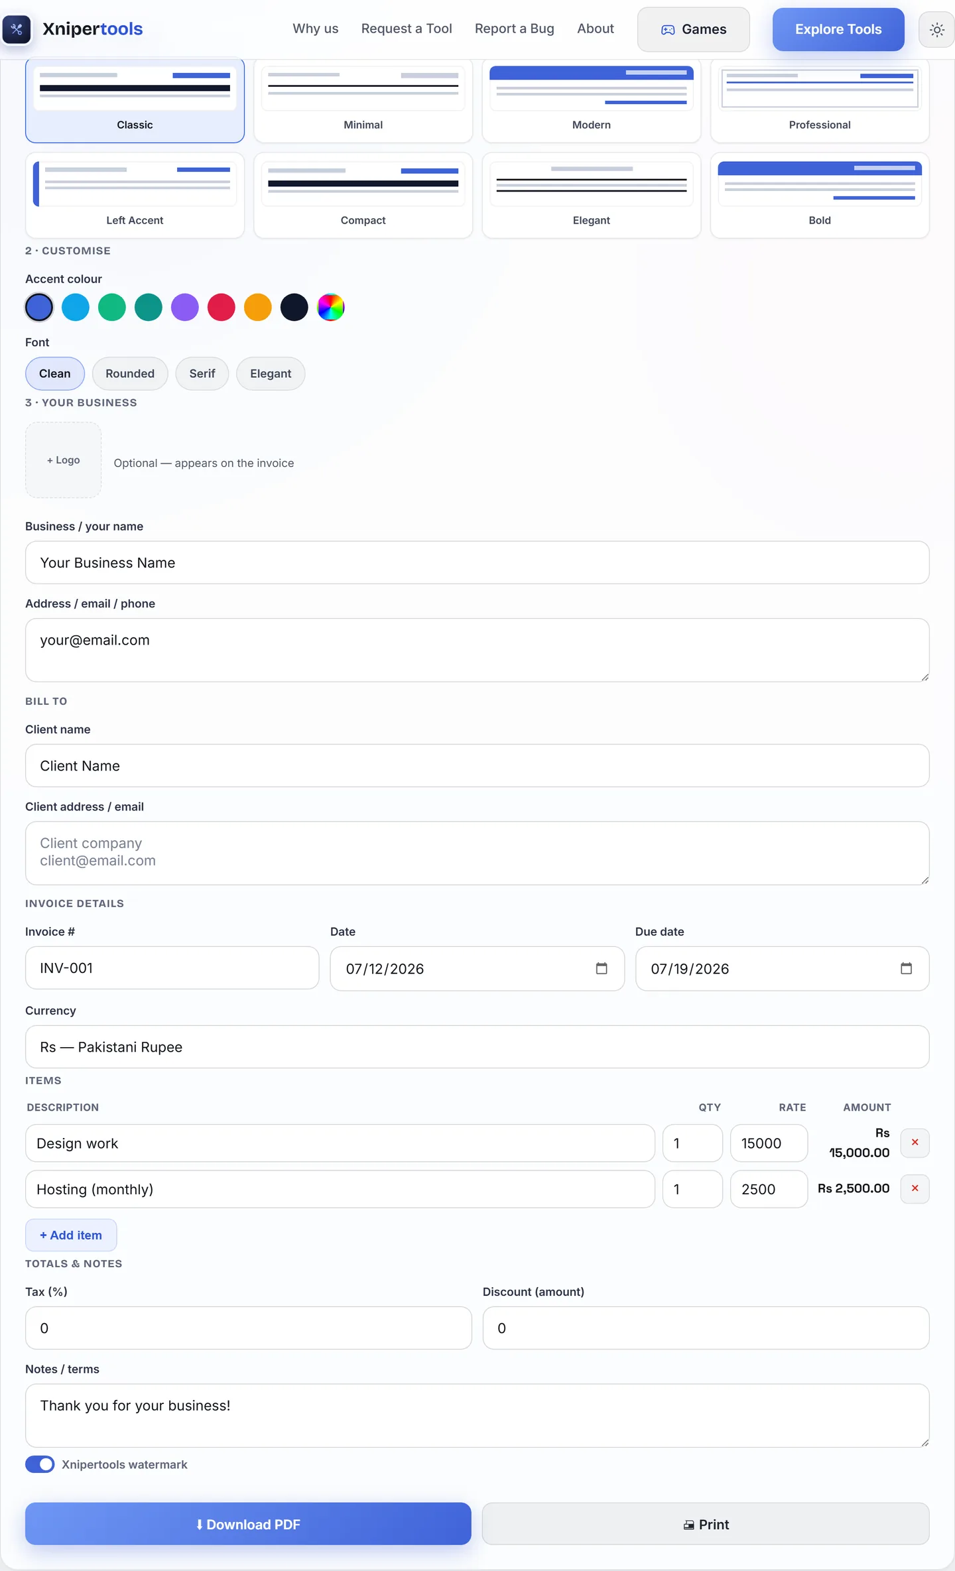Choose the Classic invoice template
Screen dimensions: 955x1571
click(x=135, y=100)
